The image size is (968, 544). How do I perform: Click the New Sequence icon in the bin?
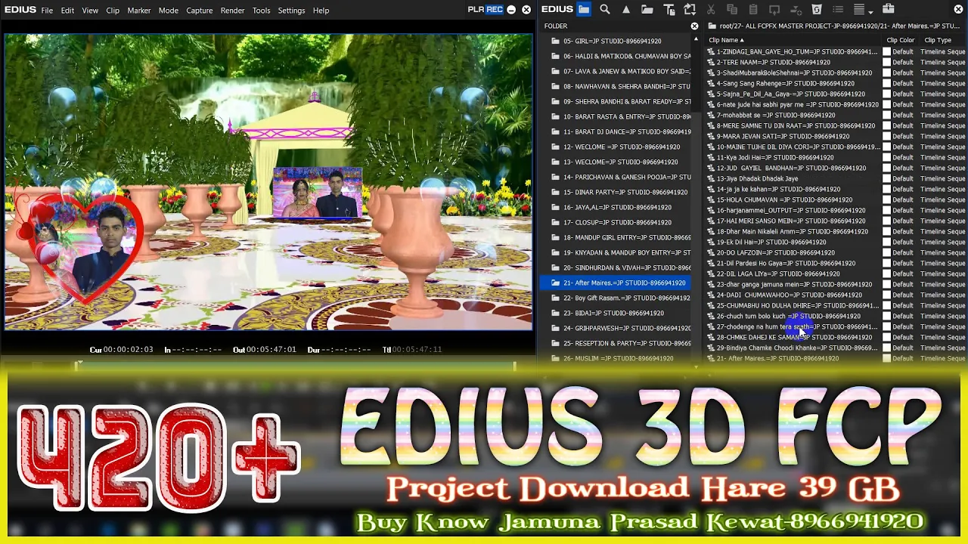pos(690,10)
